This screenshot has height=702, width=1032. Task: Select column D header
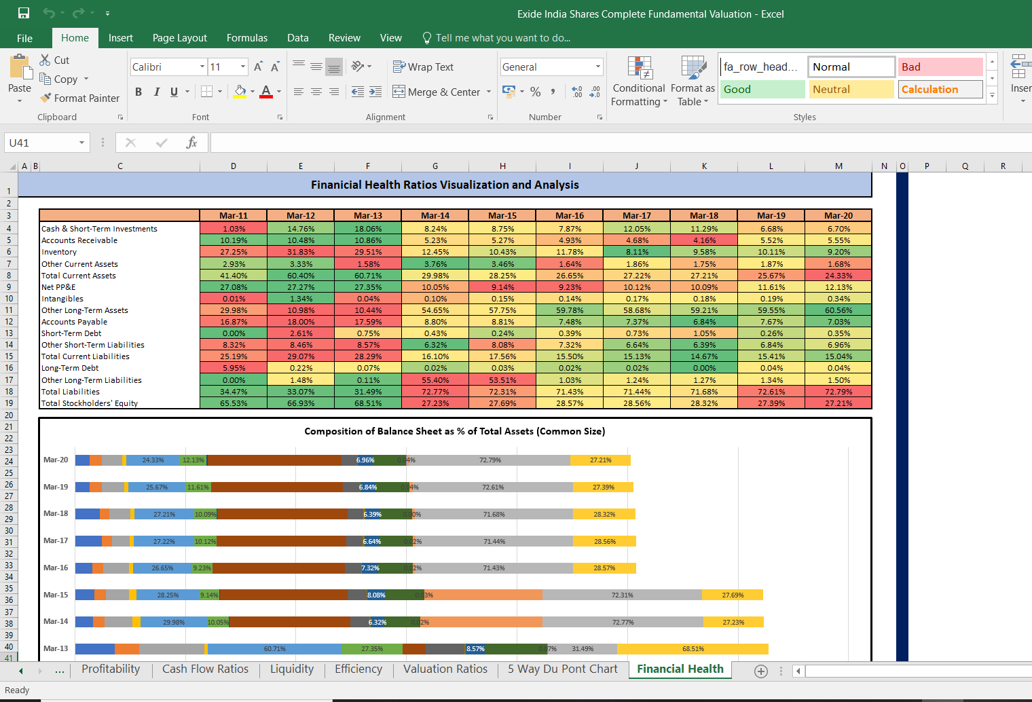234,166
